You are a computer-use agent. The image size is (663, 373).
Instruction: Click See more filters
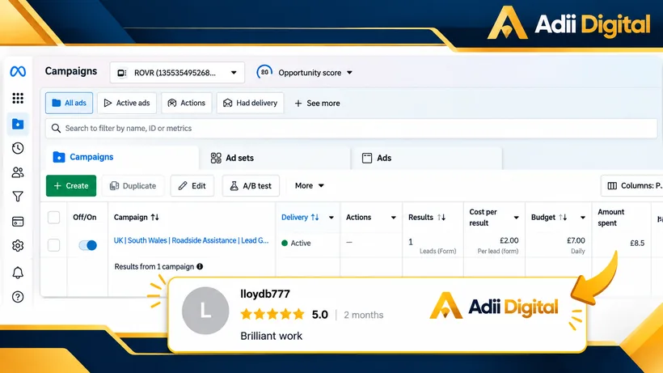(x=317, y=104)
